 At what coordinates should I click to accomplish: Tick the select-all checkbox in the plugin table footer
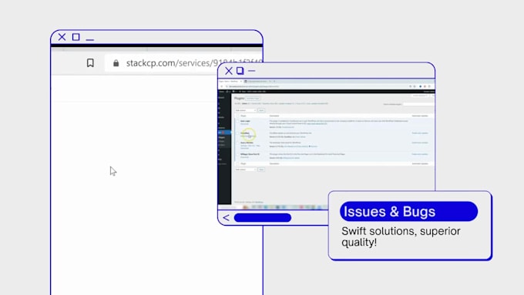point(237,164)
